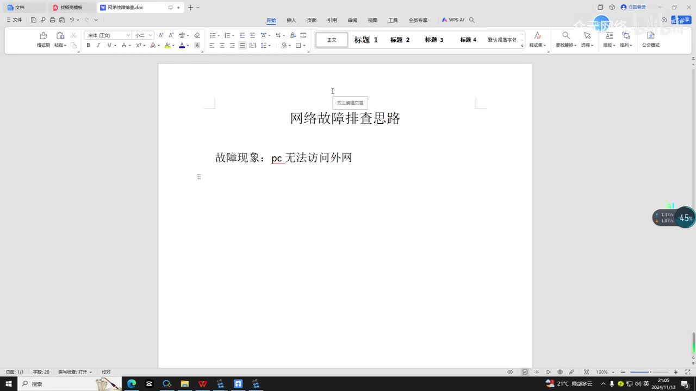This screenshot has height=391, width=696.
Task: Click the Proofread (校对) status bar button
Action: point(106,372)
